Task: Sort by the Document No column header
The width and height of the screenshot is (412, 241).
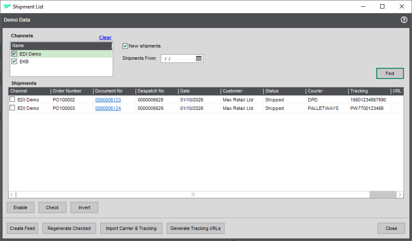Action: (x=115, y=91)
